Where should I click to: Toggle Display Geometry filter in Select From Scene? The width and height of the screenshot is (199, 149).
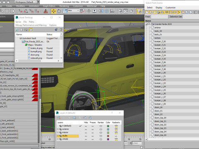click(147, 12)
